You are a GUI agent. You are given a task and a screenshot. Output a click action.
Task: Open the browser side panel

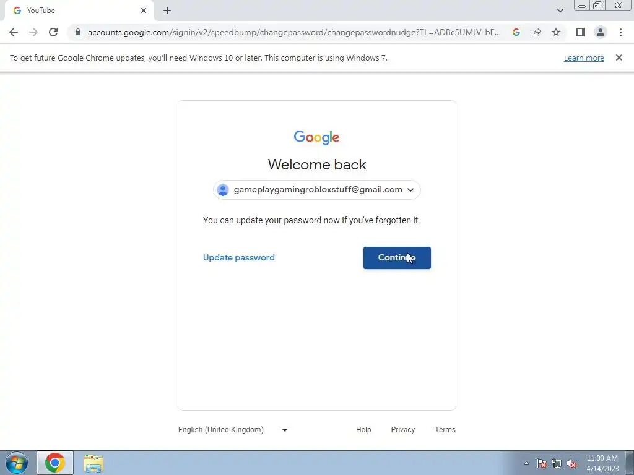tap(581, 32)
